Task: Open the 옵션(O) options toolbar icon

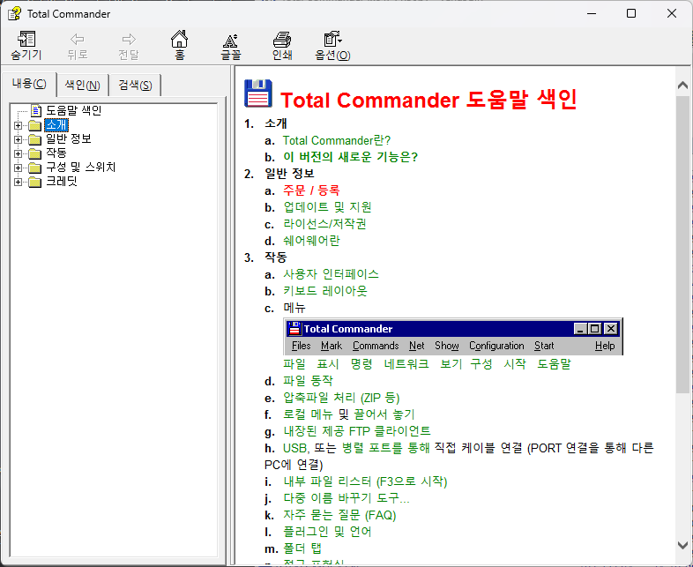Action: coord(332,39)
